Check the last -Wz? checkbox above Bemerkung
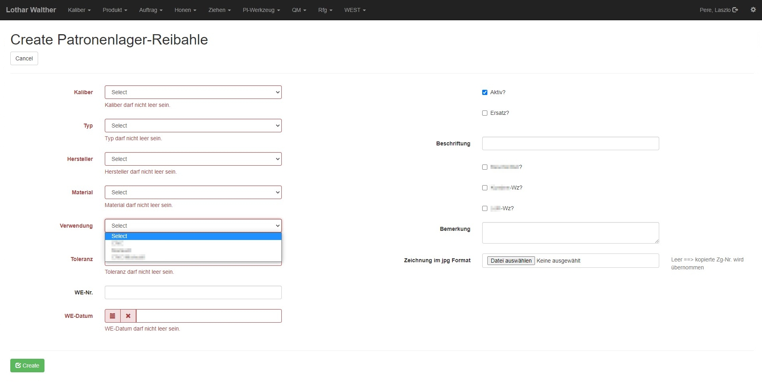 coord(485,209)
